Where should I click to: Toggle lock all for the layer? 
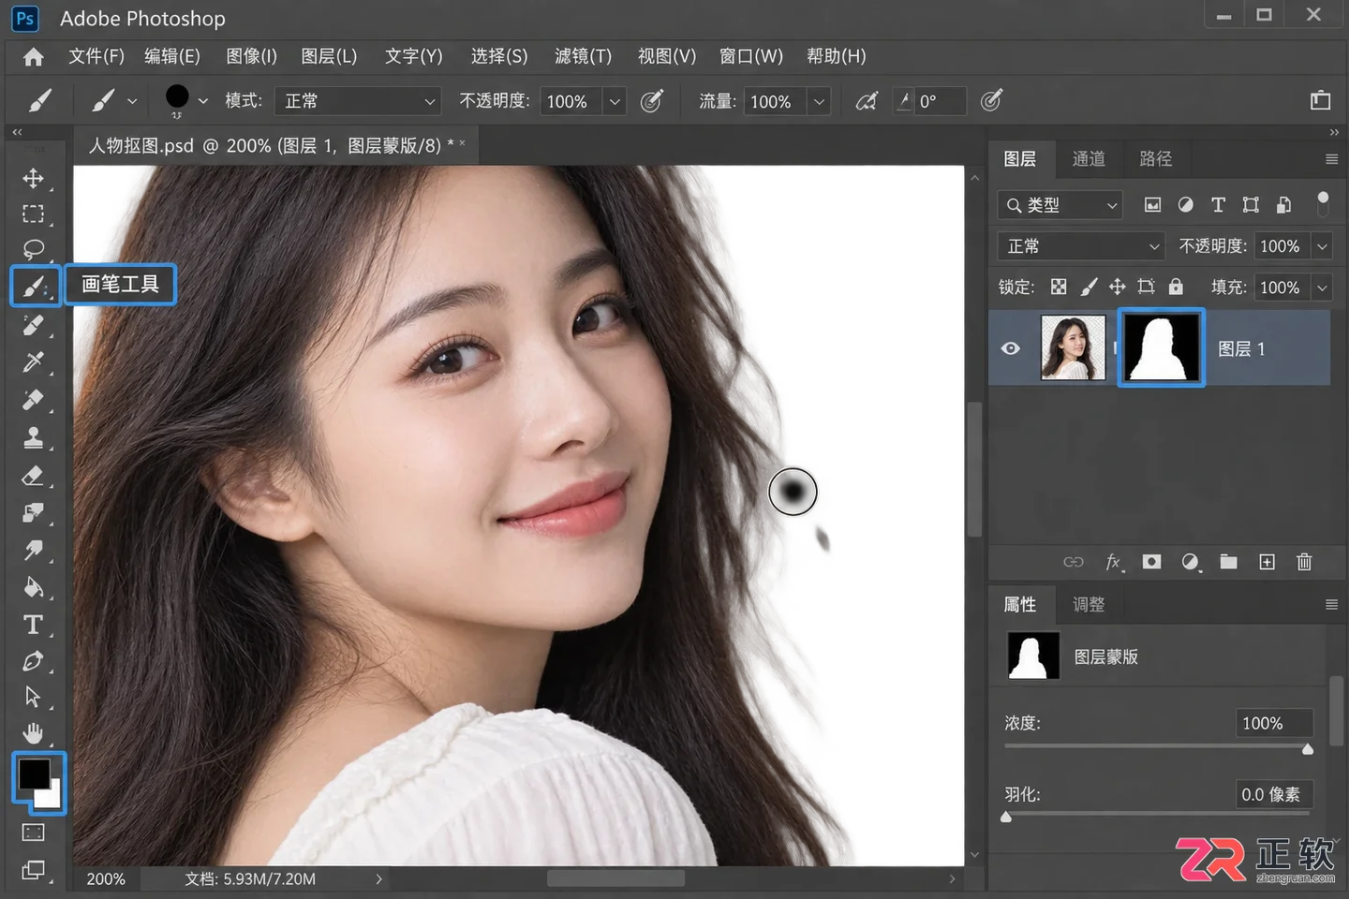click(x=1176, y=287)
